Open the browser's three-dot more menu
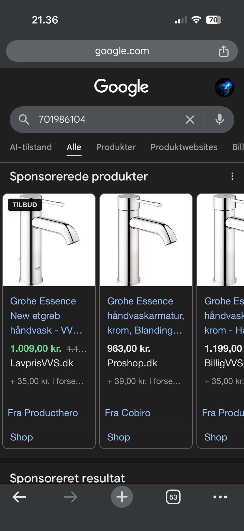This screenshot has height=531, width=244. [x=220, y=497]
